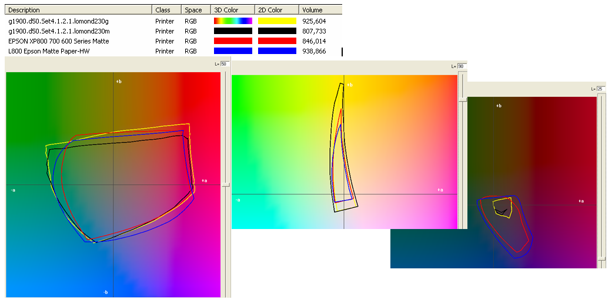Click volume value 807,733
This screenshot has width=615, height=303.
(314, 31)
